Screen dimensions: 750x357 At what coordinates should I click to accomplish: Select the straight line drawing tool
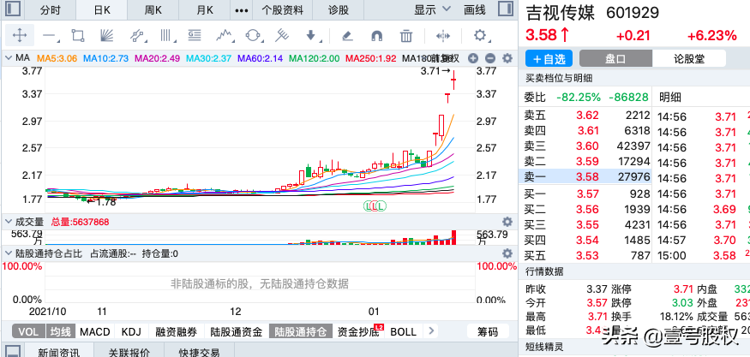[x=49, y=35]
